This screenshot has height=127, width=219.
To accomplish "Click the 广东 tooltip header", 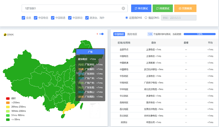I will tap(90, 52).
